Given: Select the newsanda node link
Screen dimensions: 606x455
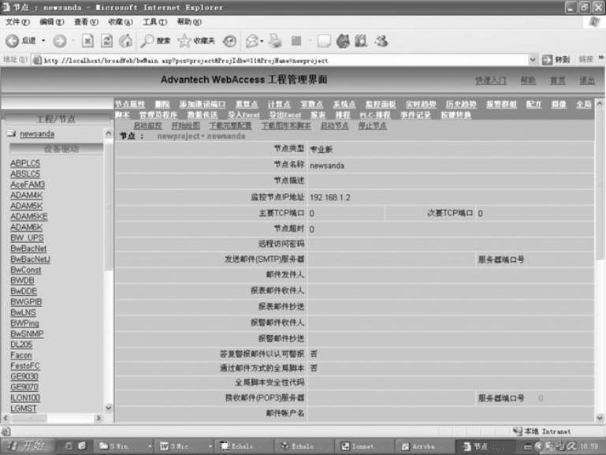Looking at the screenshot, I should [37, 134].
